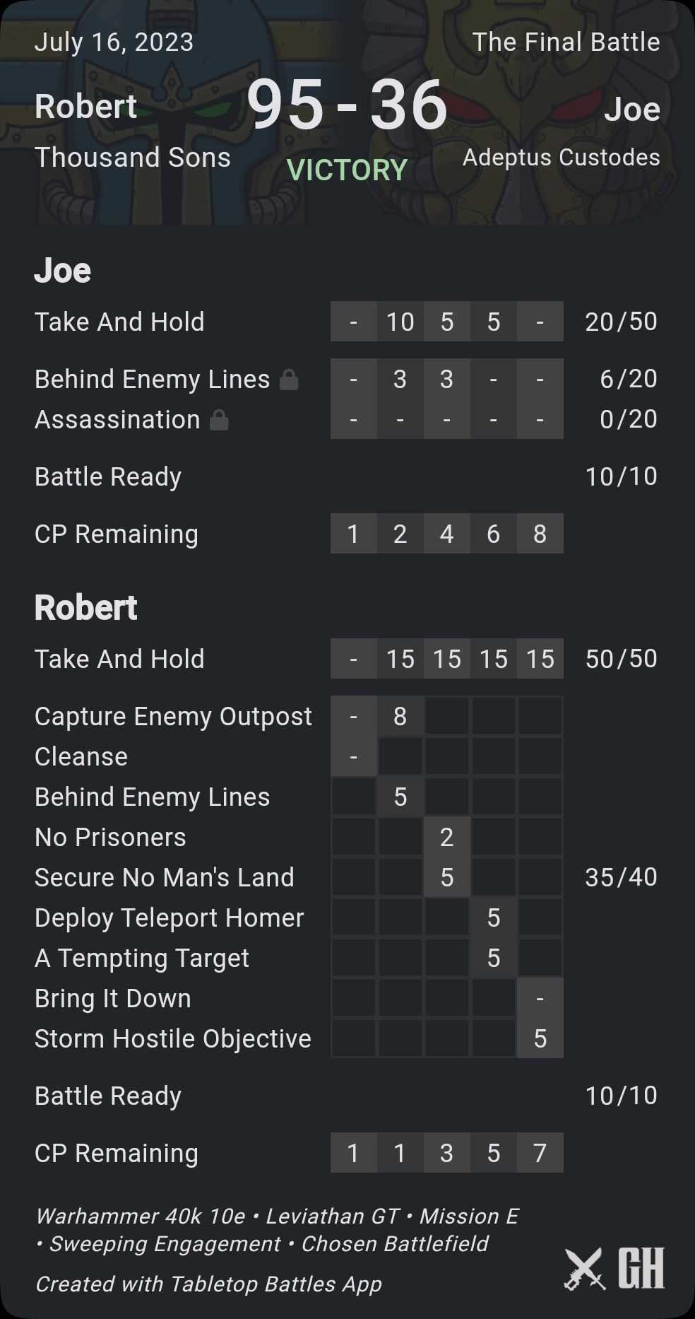
Task: Click Robert's secondary total 35/40
Action: 621,877
